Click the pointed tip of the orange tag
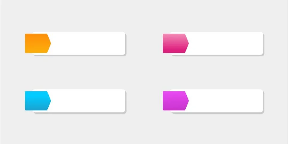 49,43
